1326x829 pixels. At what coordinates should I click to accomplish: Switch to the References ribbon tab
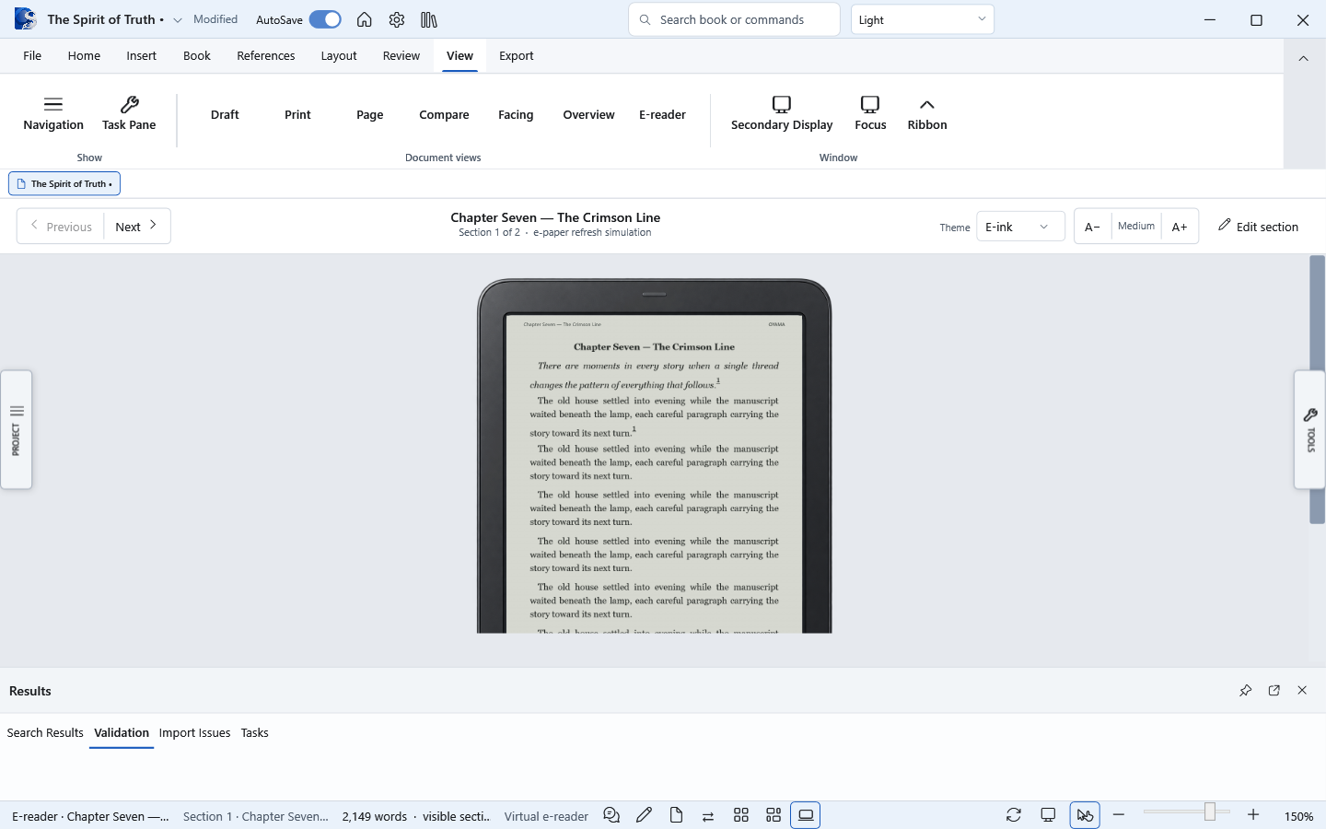tap(266, 55)
